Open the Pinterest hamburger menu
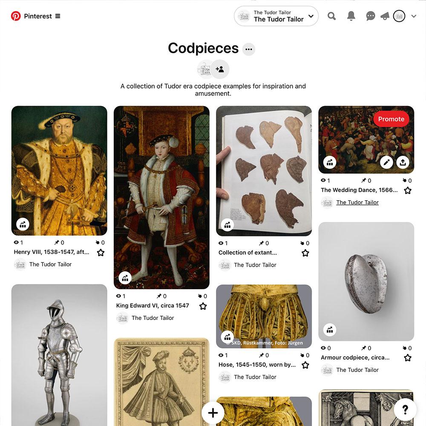 (x=58, y=16)
